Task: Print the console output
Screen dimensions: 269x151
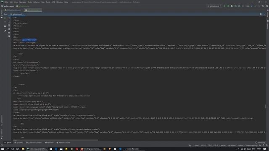Action: point(9,33)
